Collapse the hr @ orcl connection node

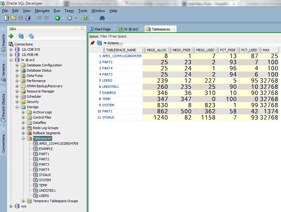pos(11,60)
